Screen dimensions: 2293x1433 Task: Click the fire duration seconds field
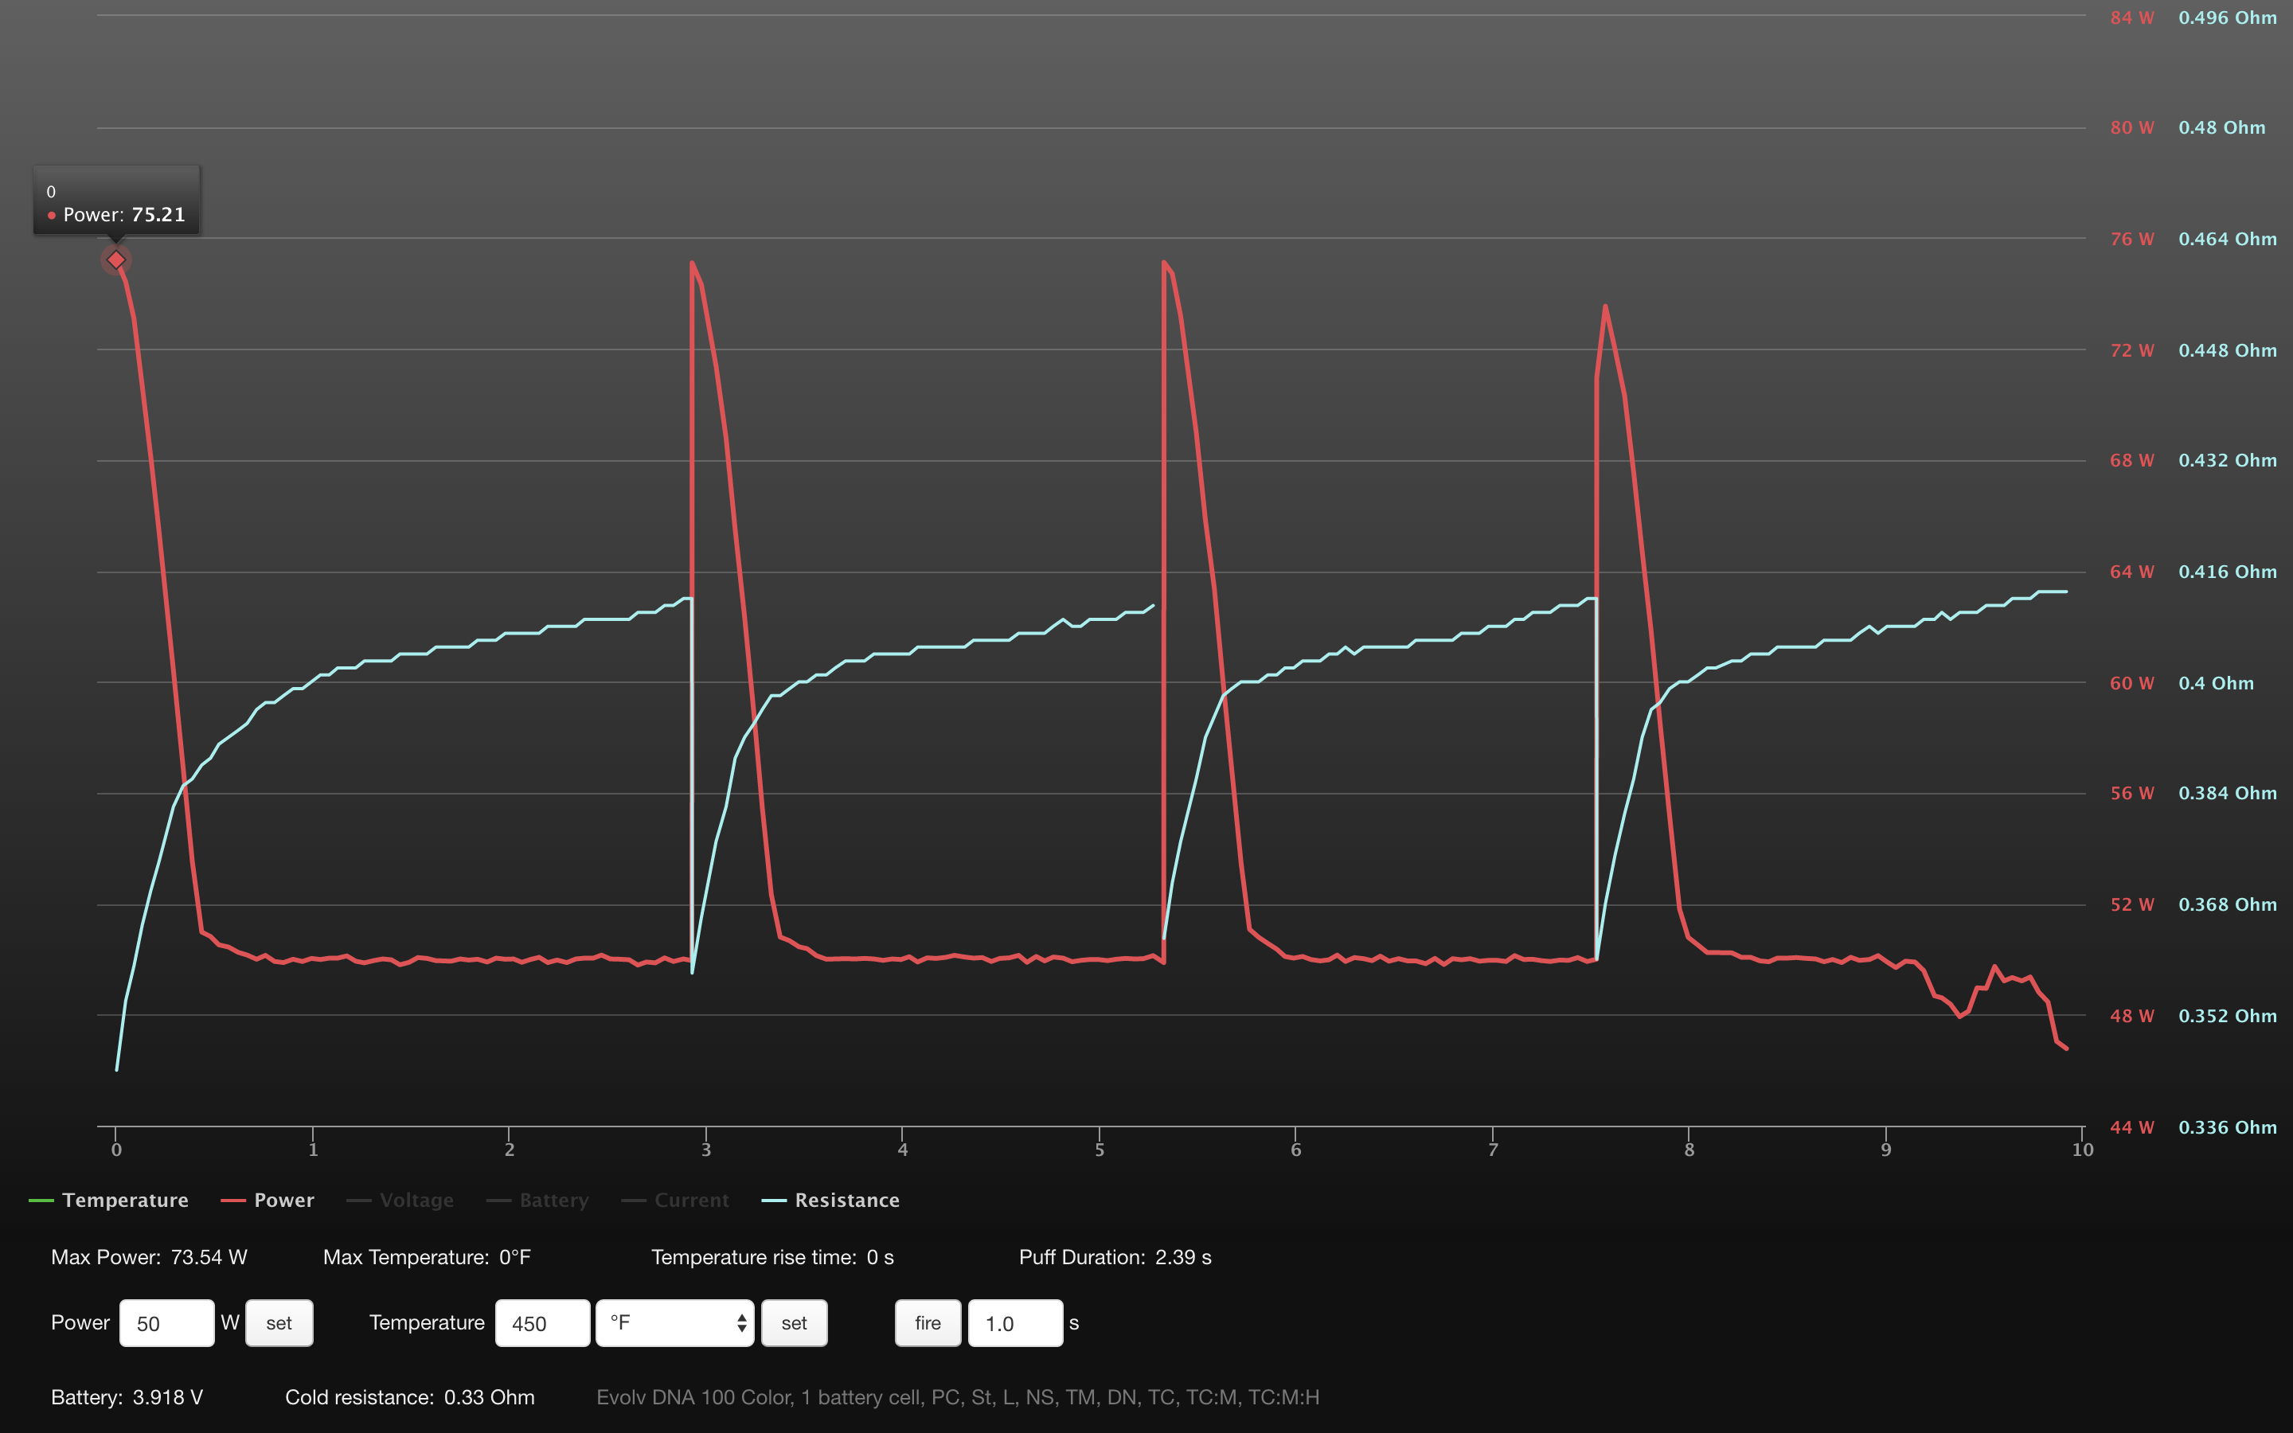click(1014, 1323)
